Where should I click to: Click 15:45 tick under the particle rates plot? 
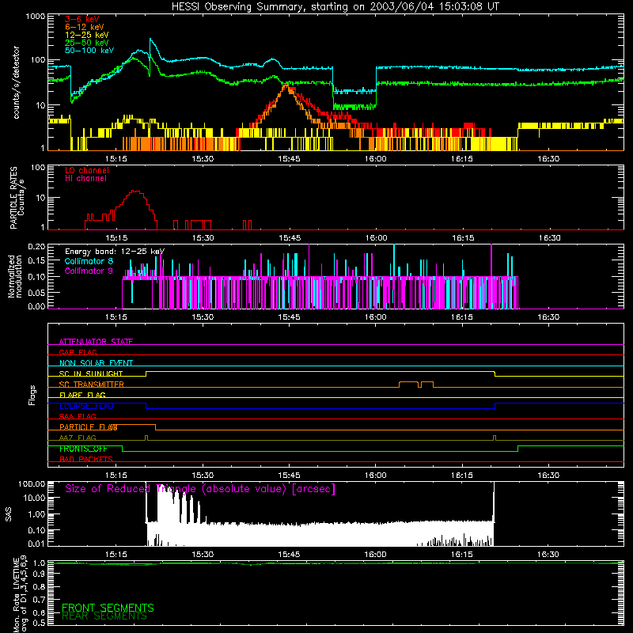(x=289, y=238)
